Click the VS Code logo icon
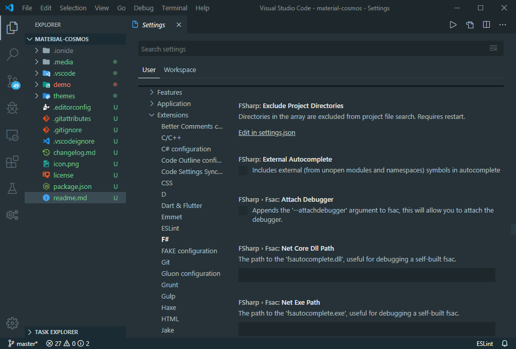The width and height of the screenshot is (516, 349). click(x=9, y=8)
